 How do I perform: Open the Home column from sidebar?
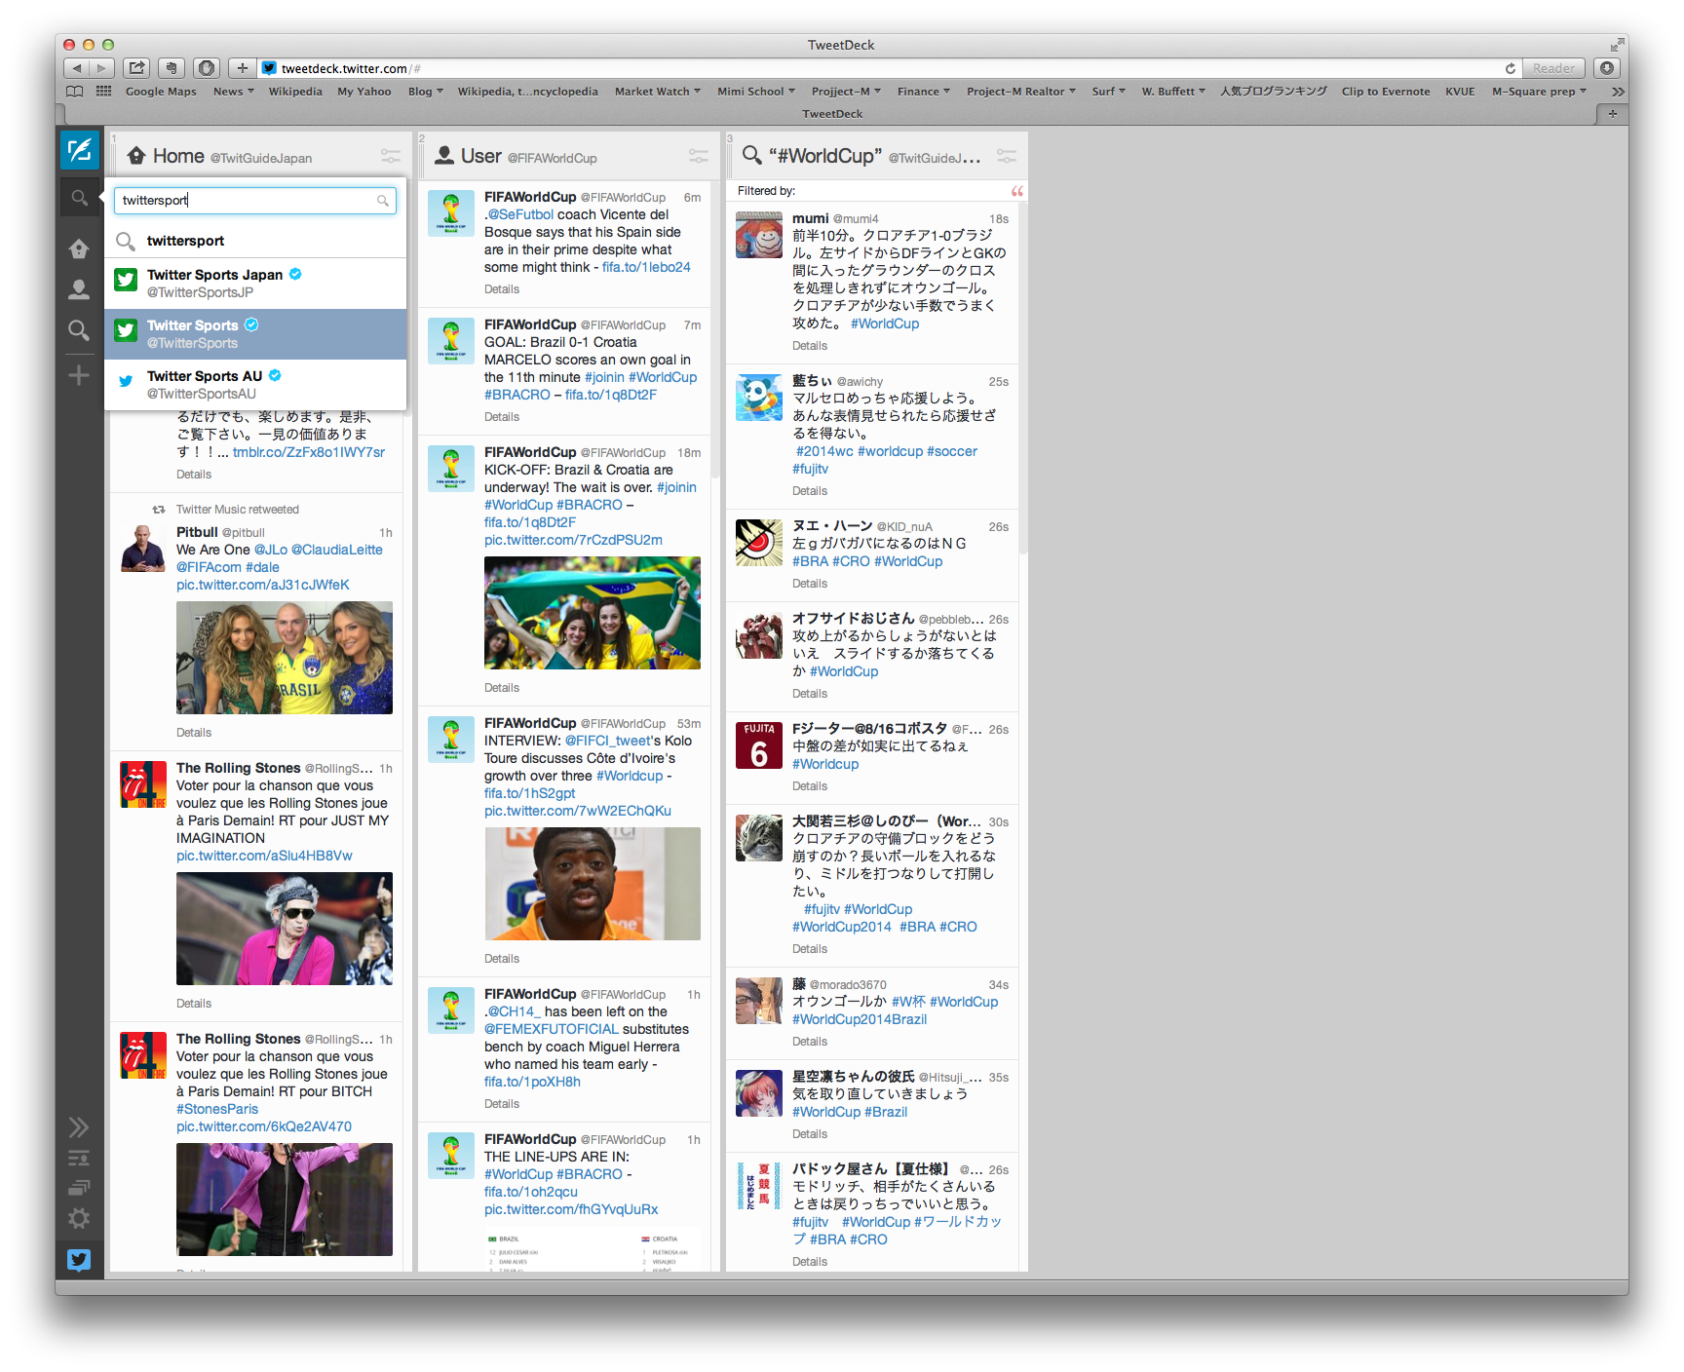tap(79, 249)
